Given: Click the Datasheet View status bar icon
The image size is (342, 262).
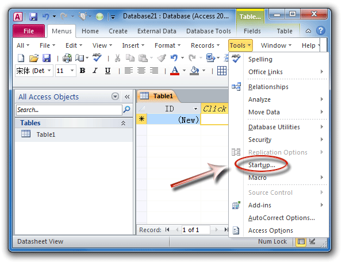Looking at the screenshot, I should [x=301, y=241].
